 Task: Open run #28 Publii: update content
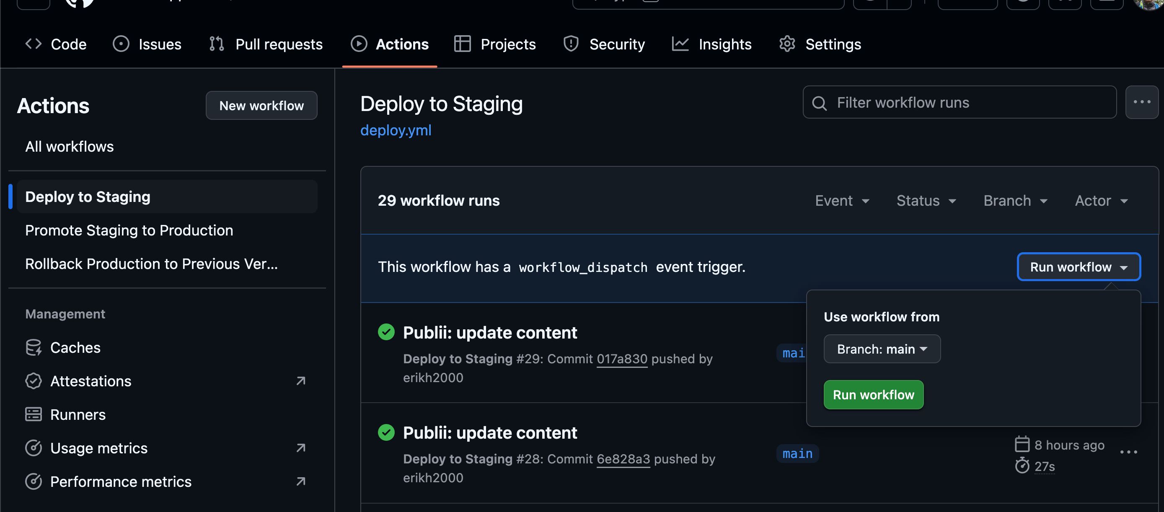coord(490,433)
